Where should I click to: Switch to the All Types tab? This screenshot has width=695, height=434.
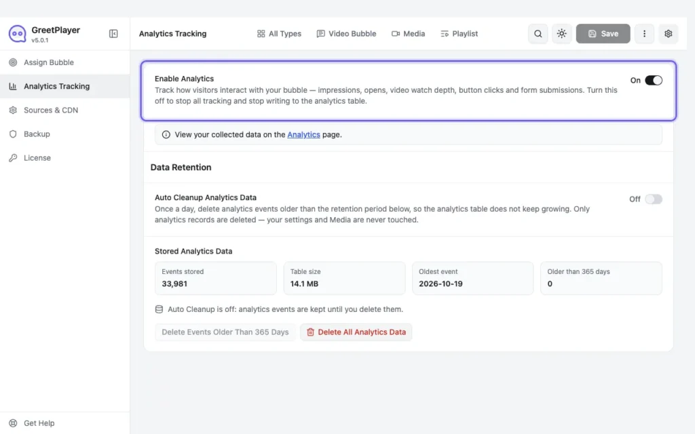pyautogui.click(x=279, y=34)
